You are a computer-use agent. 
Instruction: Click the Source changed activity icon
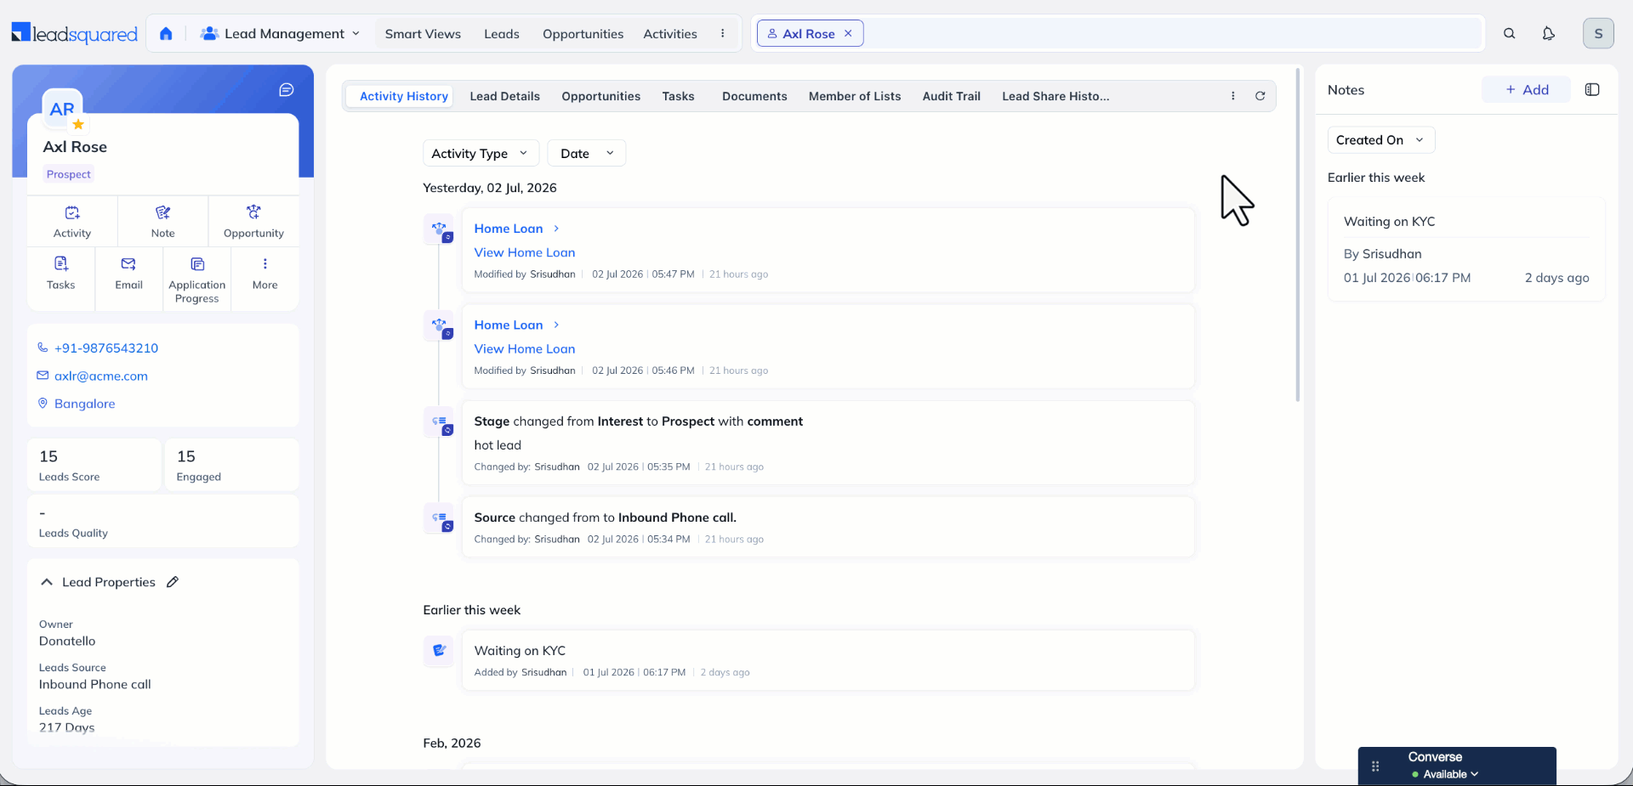(x=439, y=517)
